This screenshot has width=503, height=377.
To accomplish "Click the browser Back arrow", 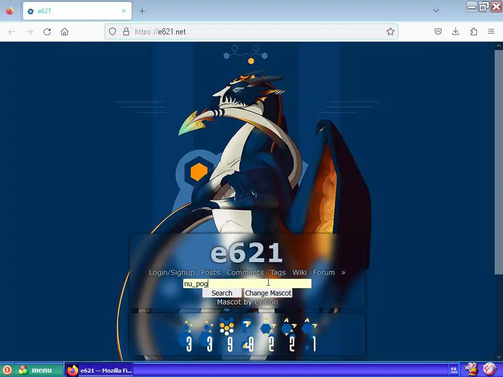I will [x=12, y=31].
